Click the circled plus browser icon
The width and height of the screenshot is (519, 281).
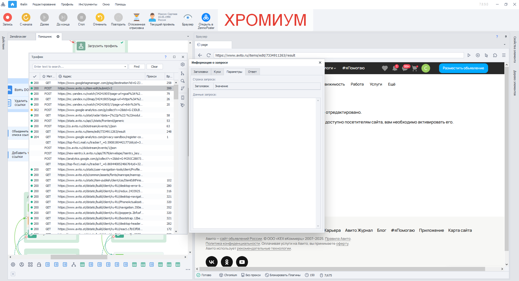pyautogui.click(x=478, y=55)
